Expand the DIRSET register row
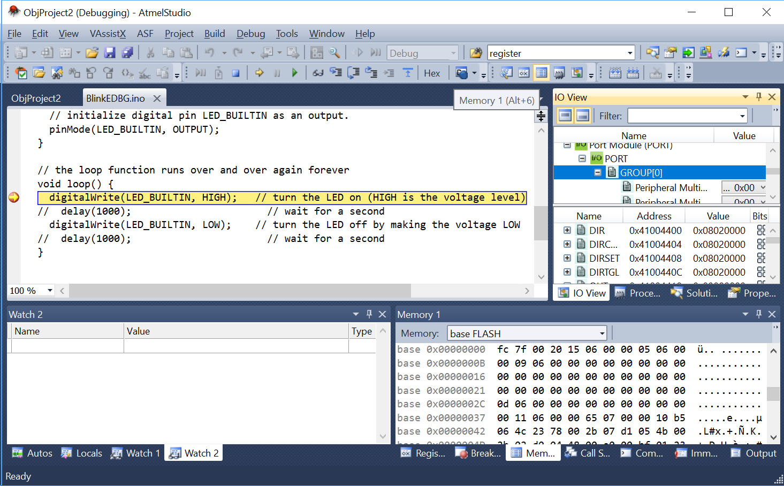This screenshot has width=784, height=486. point(567,258)
